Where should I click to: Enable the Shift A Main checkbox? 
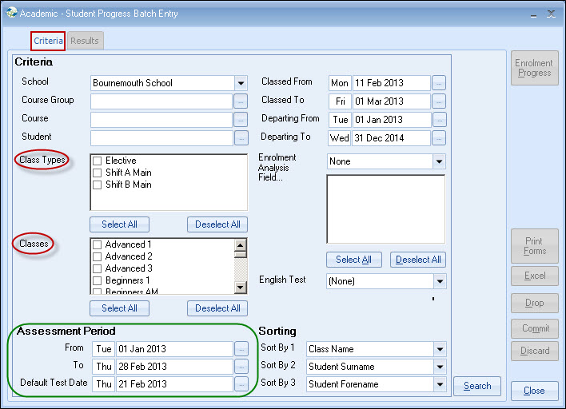click(97, 173)
